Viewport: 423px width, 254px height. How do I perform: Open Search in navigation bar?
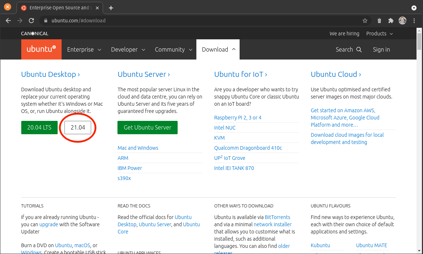point(348,49)
